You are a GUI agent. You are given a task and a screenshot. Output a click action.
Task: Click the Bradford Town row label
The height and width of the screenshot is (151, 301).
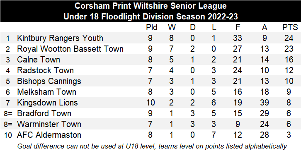coord(44,113)
